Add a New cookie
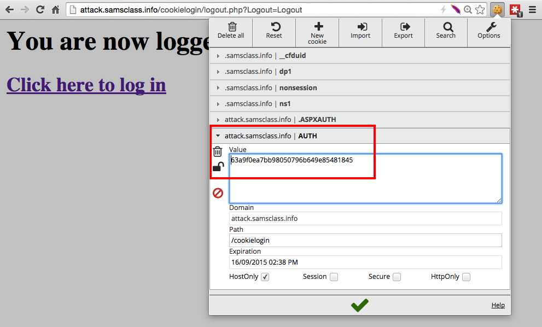The width and height of the screenshot is (542, 327). click(317, 33)
